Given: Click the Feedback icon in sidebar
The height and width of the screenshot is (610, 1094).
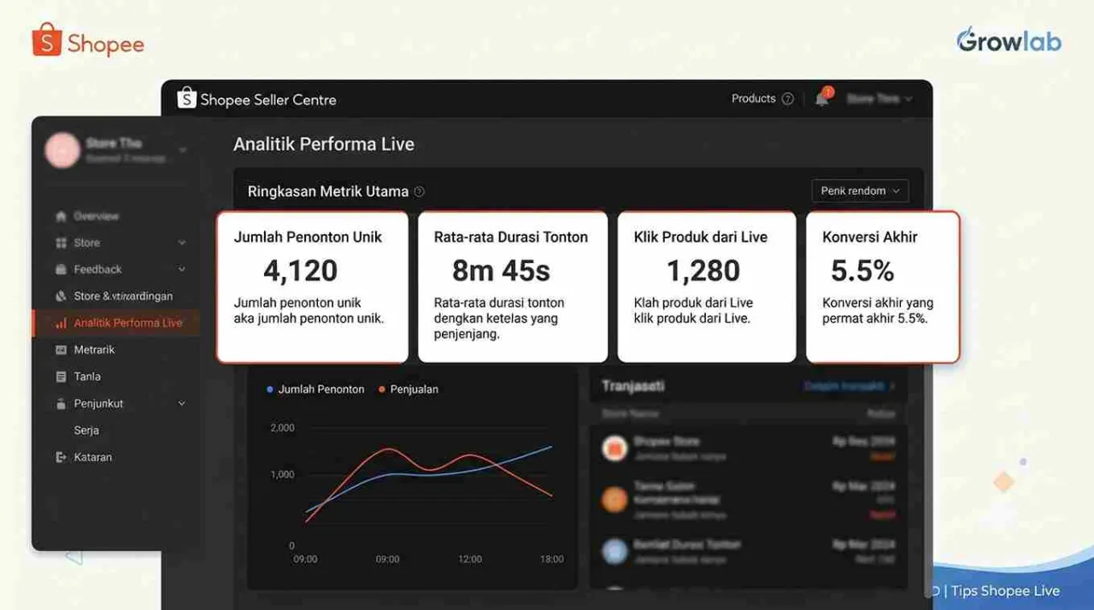Looking at the screenshot, I should click(x=61, y=269).
